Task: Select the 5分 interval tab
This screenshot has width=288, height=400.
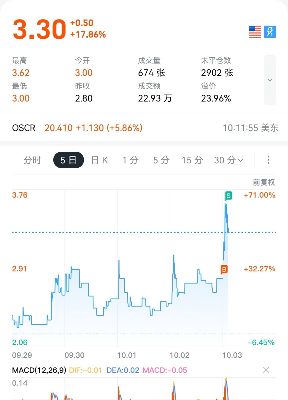Action: 161,160
